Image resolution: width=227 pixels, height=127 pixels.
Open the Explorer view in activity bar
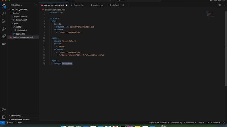pos(4,6)
